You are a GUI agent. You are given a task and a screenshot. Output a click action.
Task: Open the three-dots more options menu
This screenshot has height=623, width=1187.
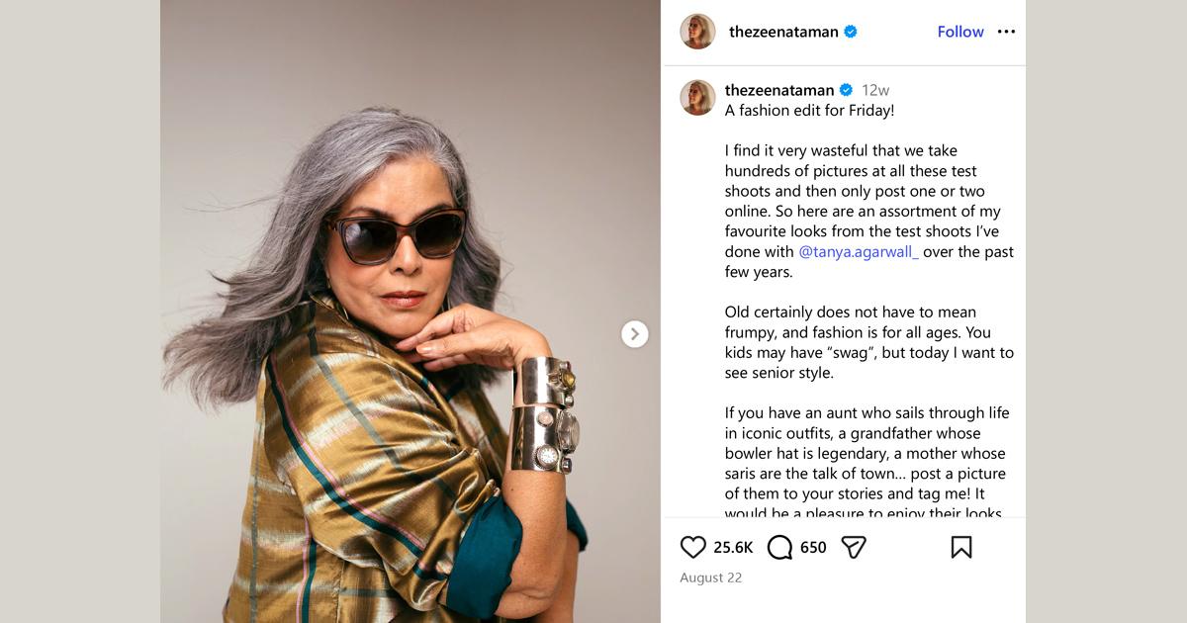click(x=1006, y=32)
